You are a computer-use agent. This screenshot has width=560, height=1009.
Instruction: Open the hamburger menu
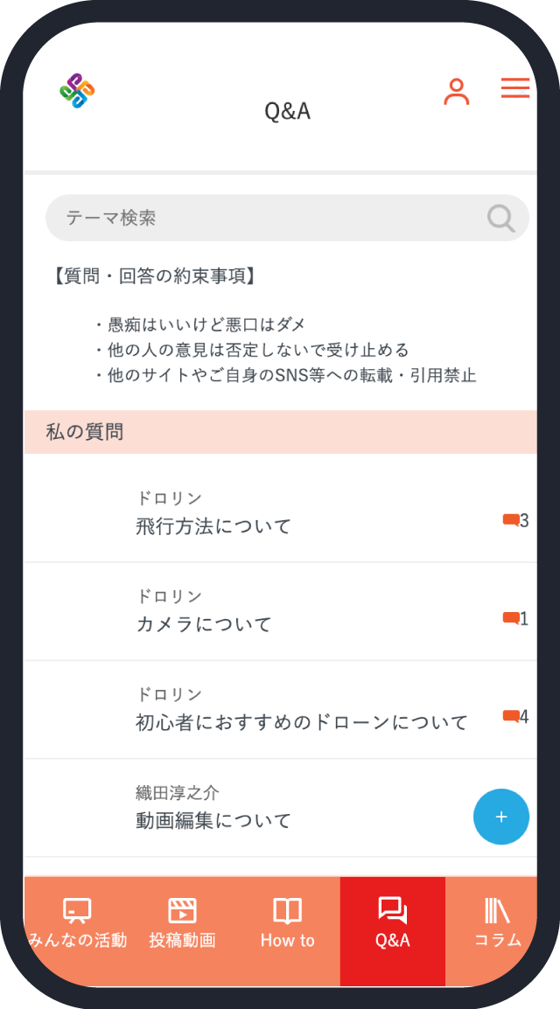(515, 88)
